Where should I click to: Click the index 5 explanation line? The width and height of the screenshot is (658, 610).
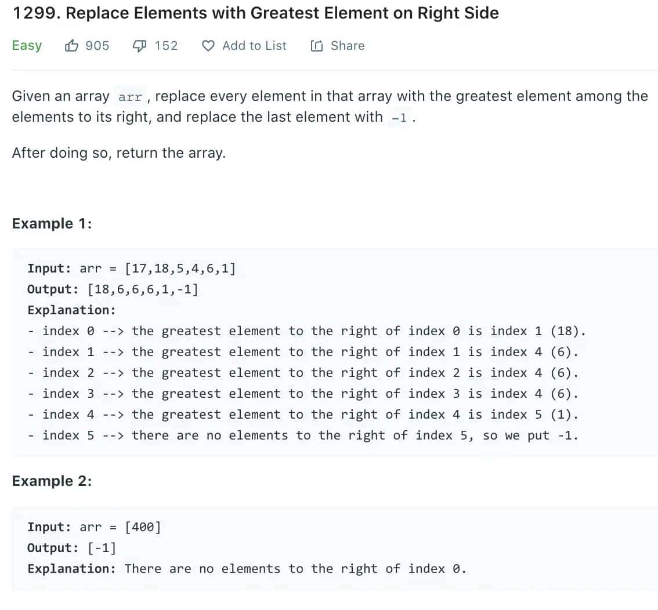pos(304,435)
